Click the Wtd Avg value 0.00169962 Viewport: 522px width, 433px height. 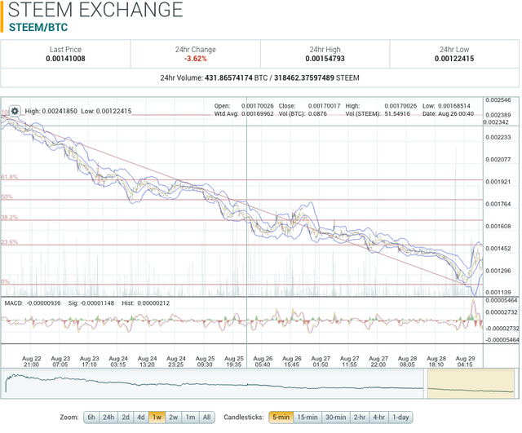point(258,114)
